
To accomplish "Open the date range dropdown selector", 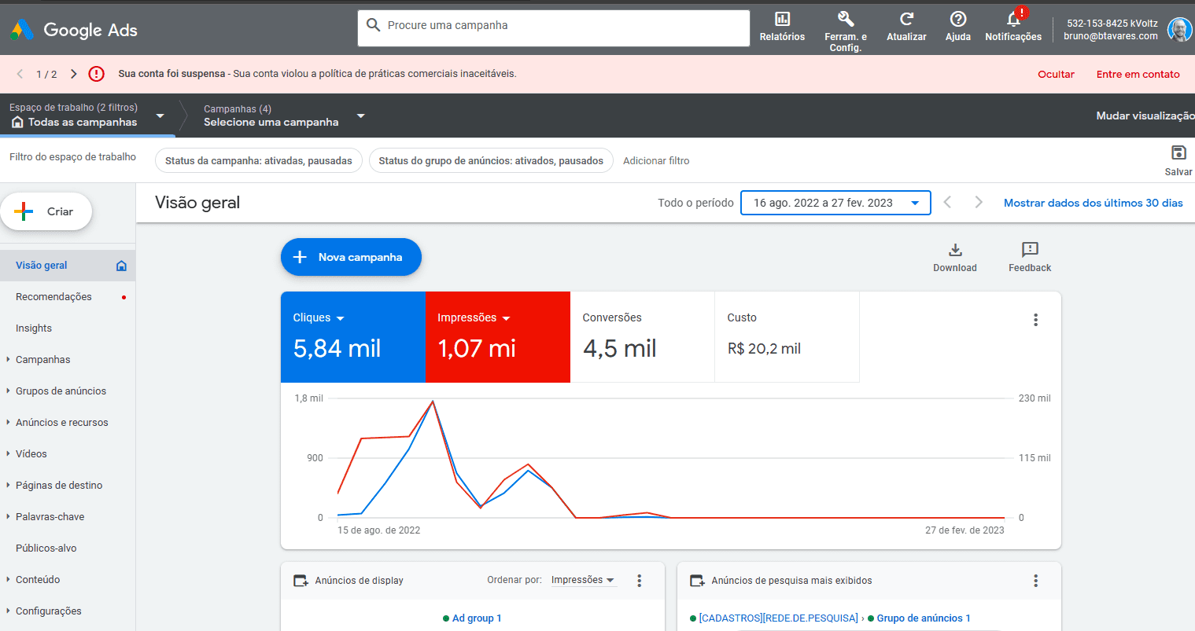I will pyautogui.click(x=835, y=203).
